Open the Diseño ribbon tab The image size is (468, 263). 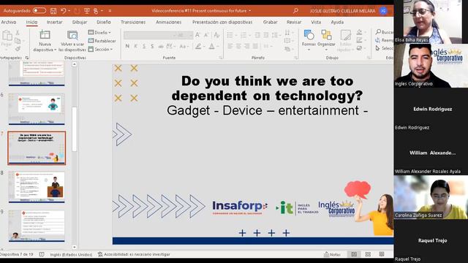coord(104,22)
